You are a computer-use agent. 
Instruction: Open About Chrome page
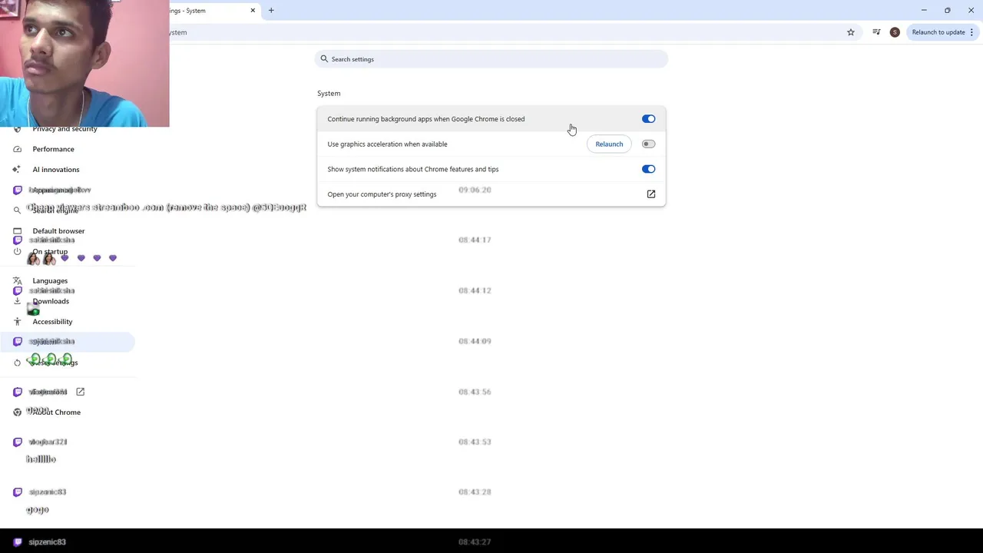56,412
